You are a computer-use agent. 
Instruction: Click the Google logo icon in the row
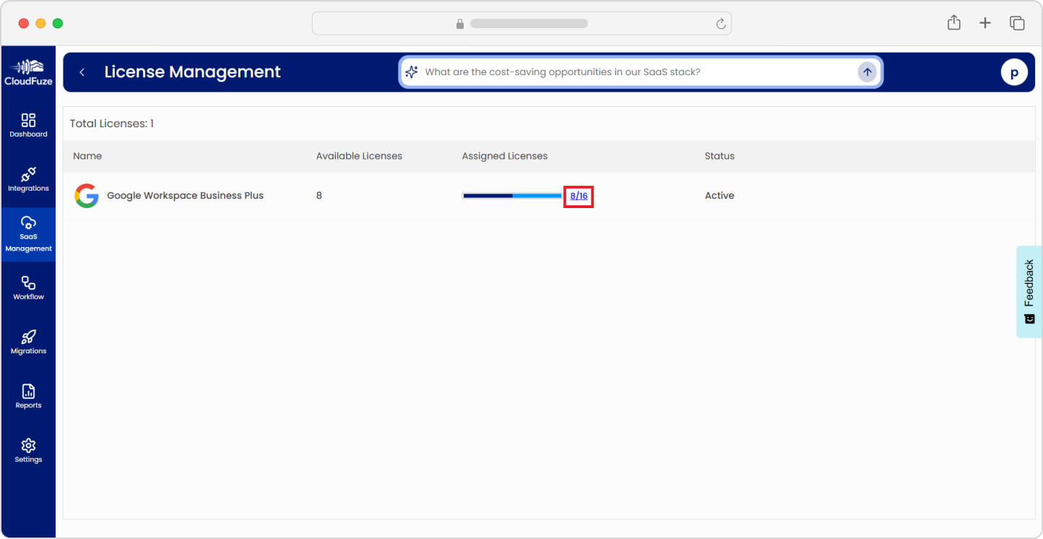tap(87, 196)
